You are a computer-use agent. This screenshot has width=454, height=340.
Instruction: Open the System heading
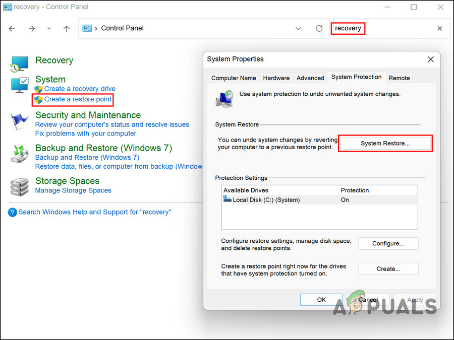pyautogui.click(x=50, y=79)
